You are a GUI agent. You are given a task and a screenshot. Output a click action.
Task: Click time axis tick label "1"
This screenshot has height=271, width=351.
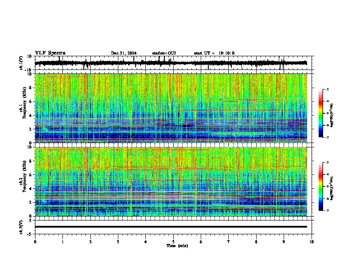62,242
